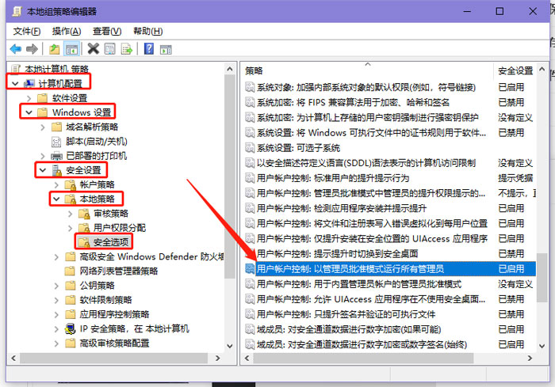Screen dimensions: 555x387
Task: Select 用户权限分配 in the tree
Action: pos(119,227)
